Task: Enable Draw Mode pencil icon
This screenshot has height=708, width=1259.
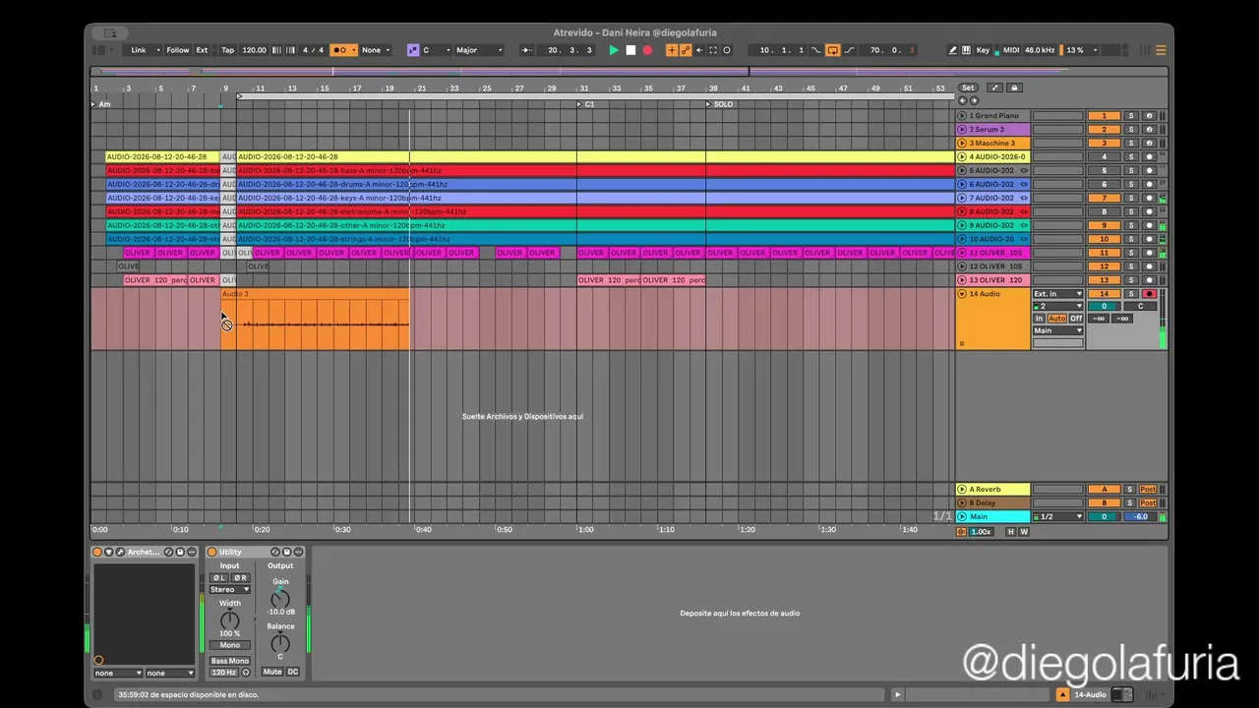Action: 953,50
